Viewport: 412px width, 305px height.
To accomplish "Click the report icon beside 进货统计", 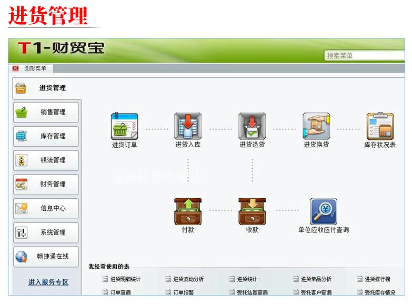I will (232, 279).
